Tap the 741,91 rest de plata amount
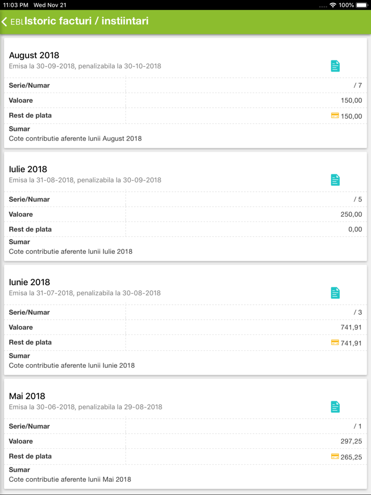Image resolution: width=371 pixels, height=495 pixels. [351, 343]
